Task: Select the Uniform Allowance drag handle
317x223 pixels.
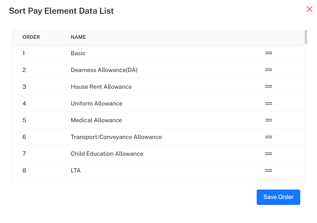Action: (268, 103)
